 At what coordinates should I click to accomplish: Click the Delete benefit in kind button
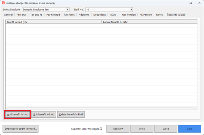(71, 114)
